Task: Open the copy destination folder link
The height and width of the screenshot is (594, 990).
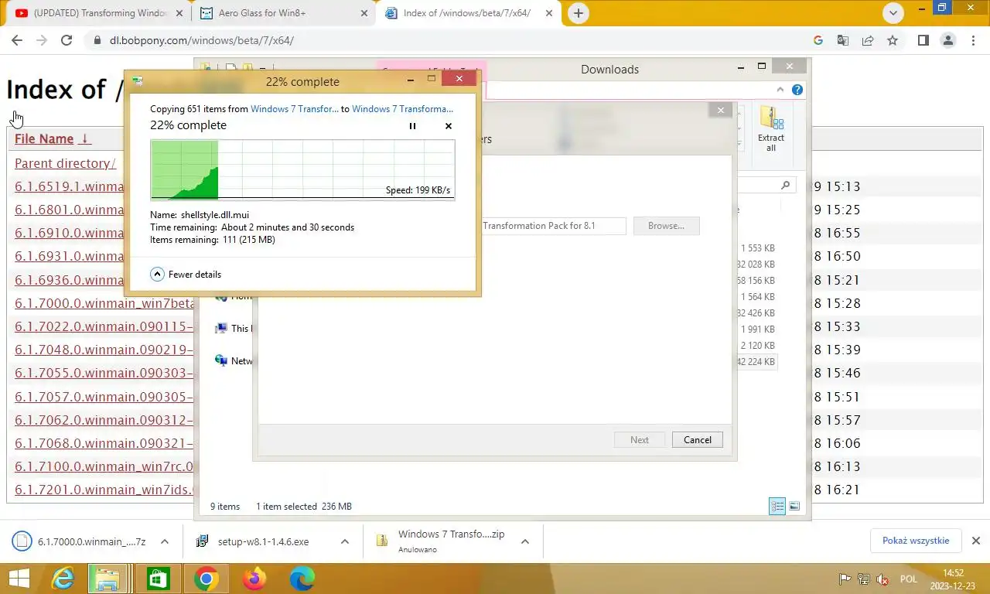Action: (x=402, y=109)
